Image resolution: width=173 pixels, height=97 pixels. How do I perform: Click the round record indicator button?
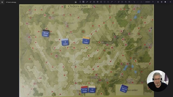click(162, 2)
